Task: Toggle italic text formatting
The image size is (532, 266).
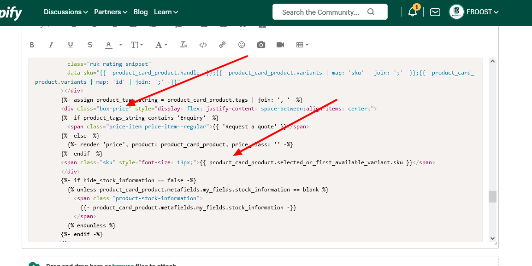Action: [51, 45]
